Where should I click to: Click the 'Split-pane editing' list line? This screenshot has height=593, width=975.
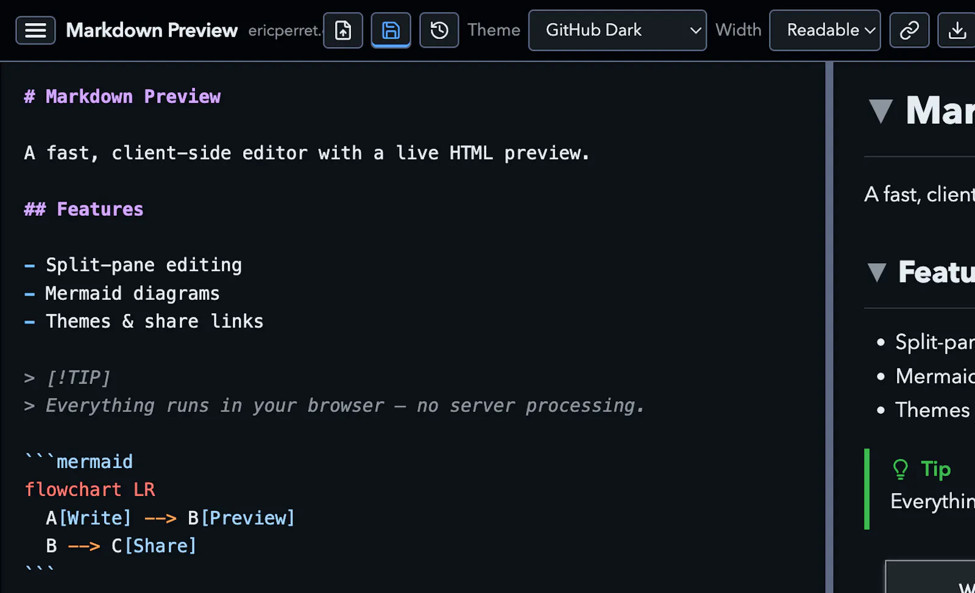133,265
